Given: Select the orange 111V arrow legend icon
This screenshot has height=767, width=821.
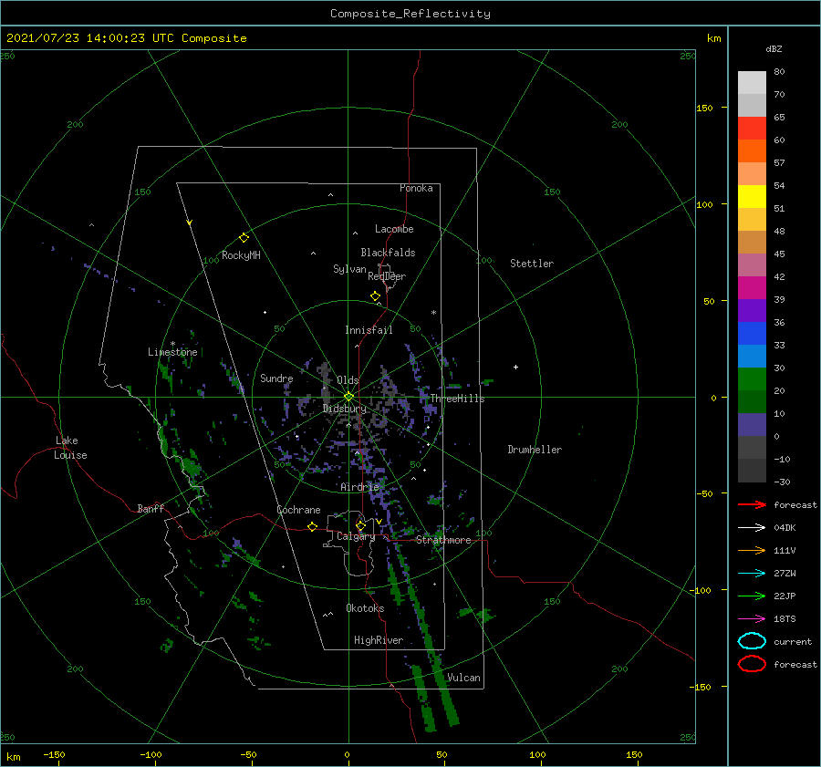Looking at the screenshot, I should click(752, 550).
